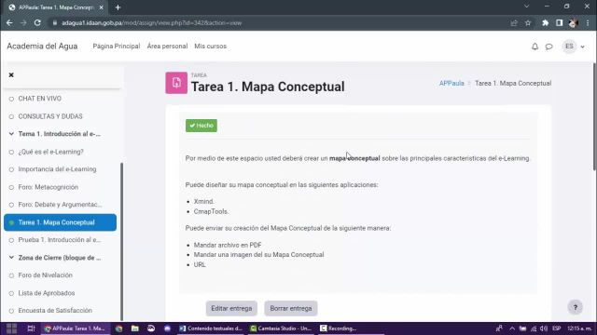Expand the user menu arrow
Viewport: 597px width, 335px height.
coord(582,47)
